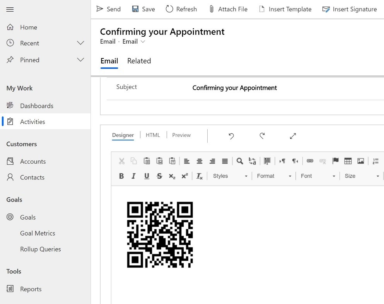384x304 pixels.
Task: Open the Font dropdown
Action: (x=318, y=176)
